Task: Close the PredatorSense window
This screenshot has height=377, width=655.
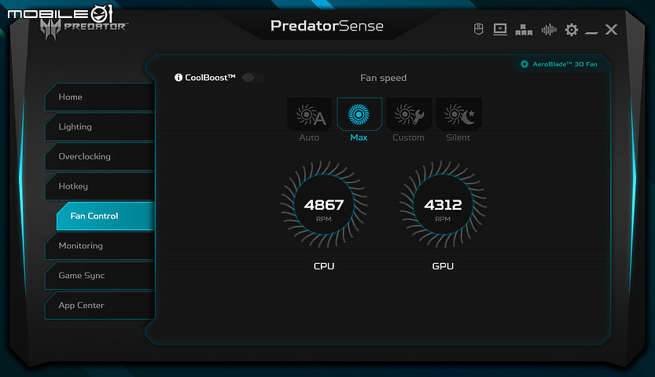Action: click(x=611, y=30)
